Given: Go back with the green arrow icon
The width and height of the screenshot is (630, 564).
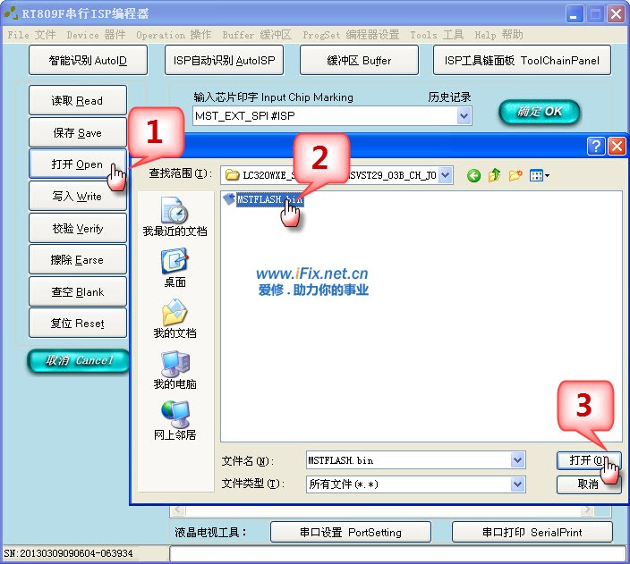Looking at the screenshot, I should click(x=473, y=175).
